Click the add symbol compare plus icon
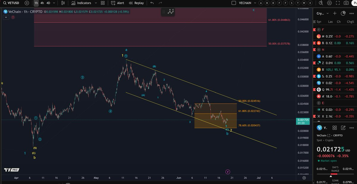The image size is (357, 184). 27,3
